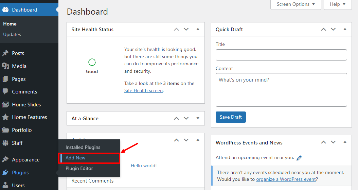Click the Quick Draft Title field
Viewport: 358px width, 190px height.
click(x=281, y=55)
